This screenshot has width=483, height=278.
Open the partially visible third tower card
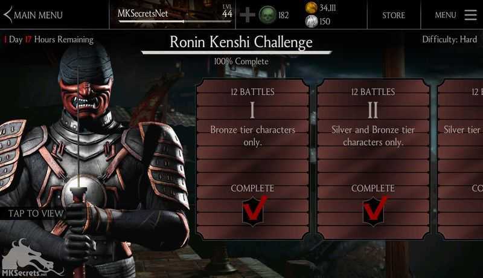click(460, 159)
